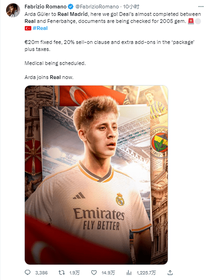
Task: Open the Arda Güler tweet image
Action: [x=96, y=175]
